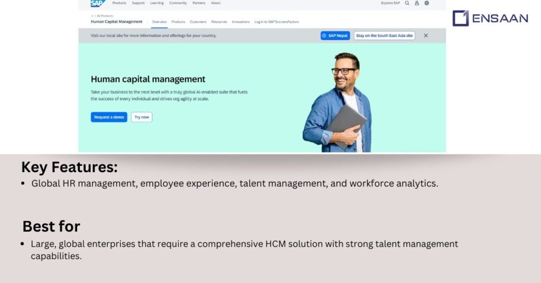Open the About top menu
The width and height of the screenshot is (541, 283).
[216, 3]
